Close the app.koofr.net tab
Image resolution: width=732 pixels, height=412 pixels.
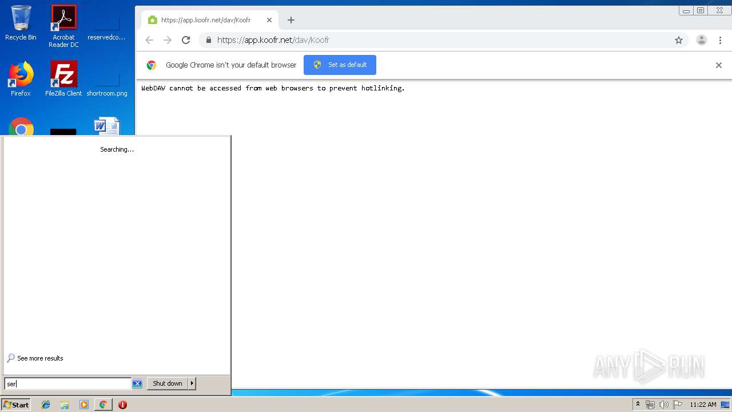pyautogui.click(x=269, y=20)
